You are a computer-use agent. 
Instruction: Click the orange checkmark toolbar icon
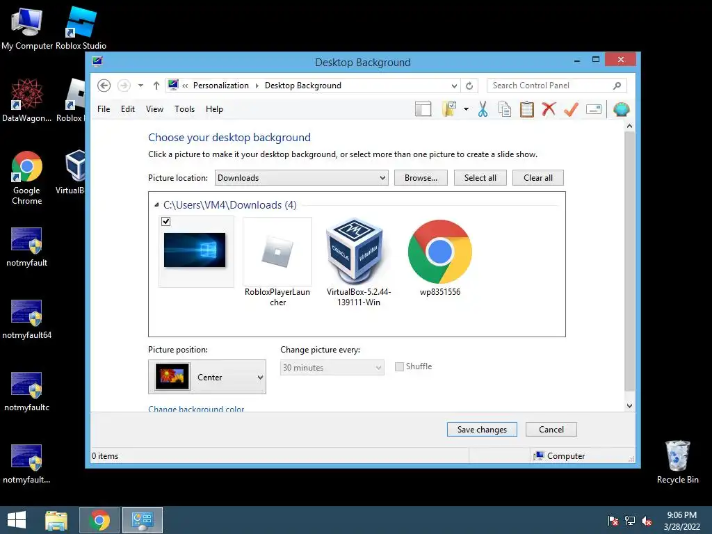[571, 109]
